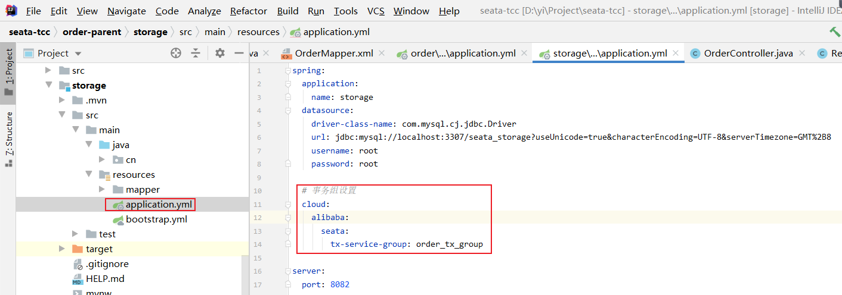Open the Window menu
842x295 pixels.
411,11
